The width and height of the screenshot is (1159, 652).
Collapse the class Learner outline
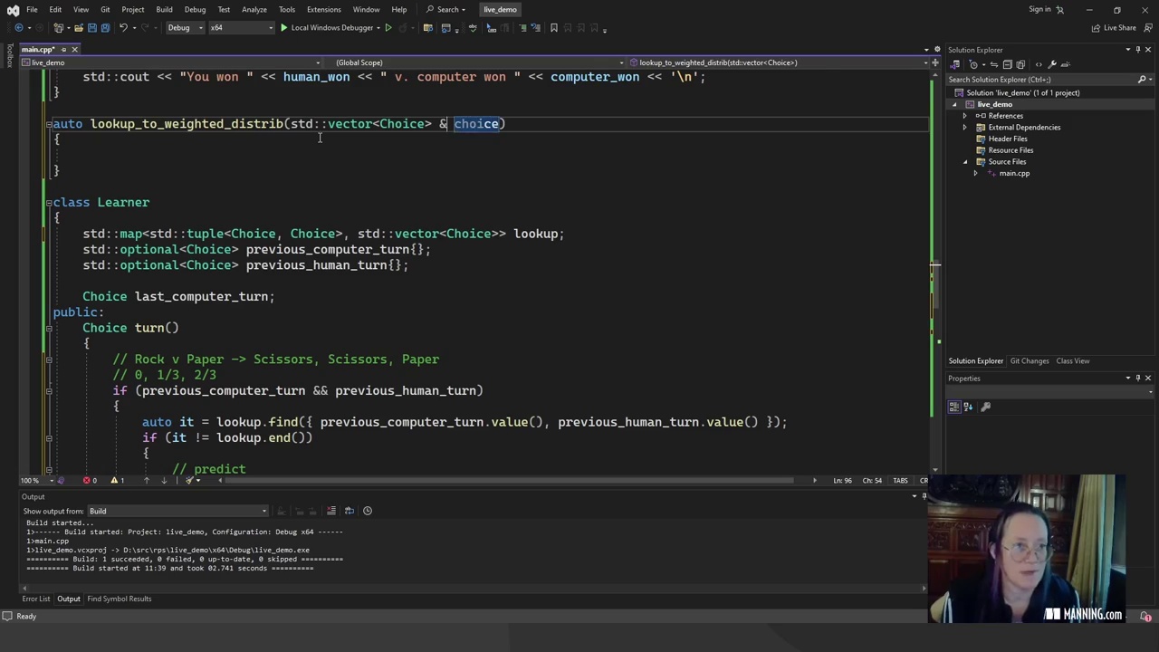[x=49, y=203]
